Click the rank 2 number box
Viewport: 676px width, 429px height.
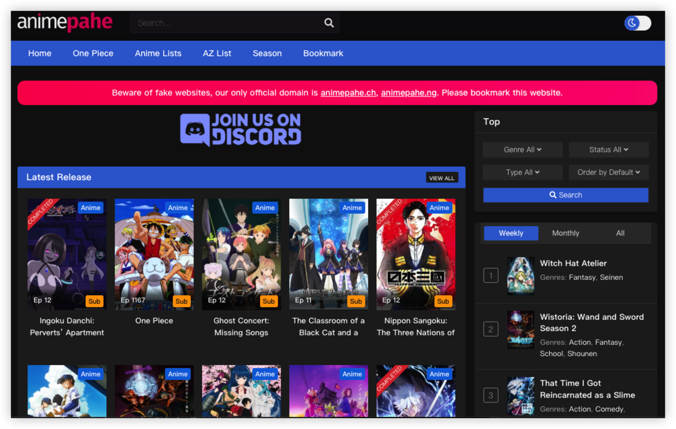pyautogui.click(x=491, y=329)
